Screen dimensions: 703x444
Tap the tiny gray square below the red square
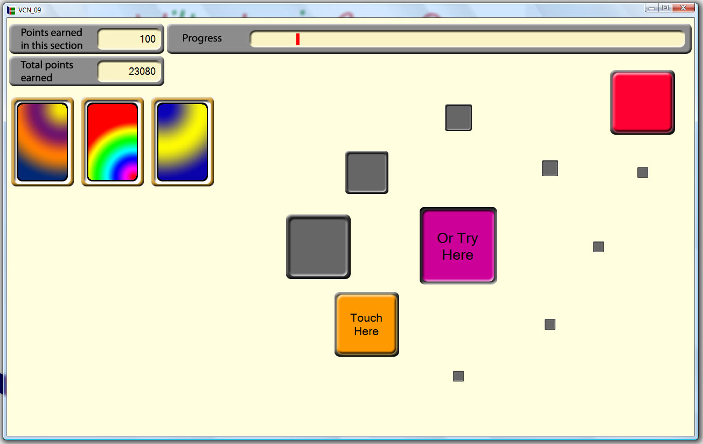(642, 172)
